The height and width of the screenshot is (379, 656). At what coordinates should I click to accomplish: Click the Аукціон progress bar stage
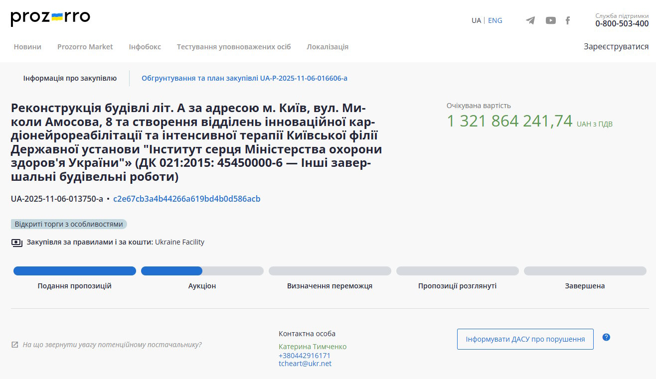pyautogui.click(x=202, y=271)
